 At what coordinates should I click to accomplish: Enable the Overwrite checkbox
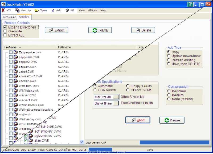(x=5, y=31)
